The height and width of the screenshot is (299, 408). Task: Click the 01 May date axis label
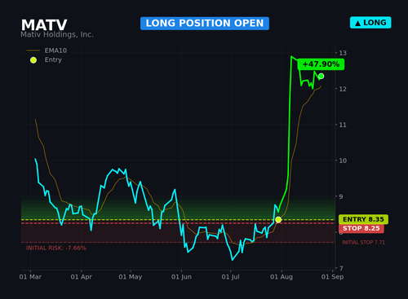point(131,277)
